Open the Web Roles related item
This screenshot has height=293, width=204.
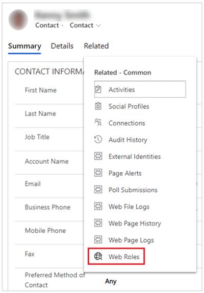point(116,256)
